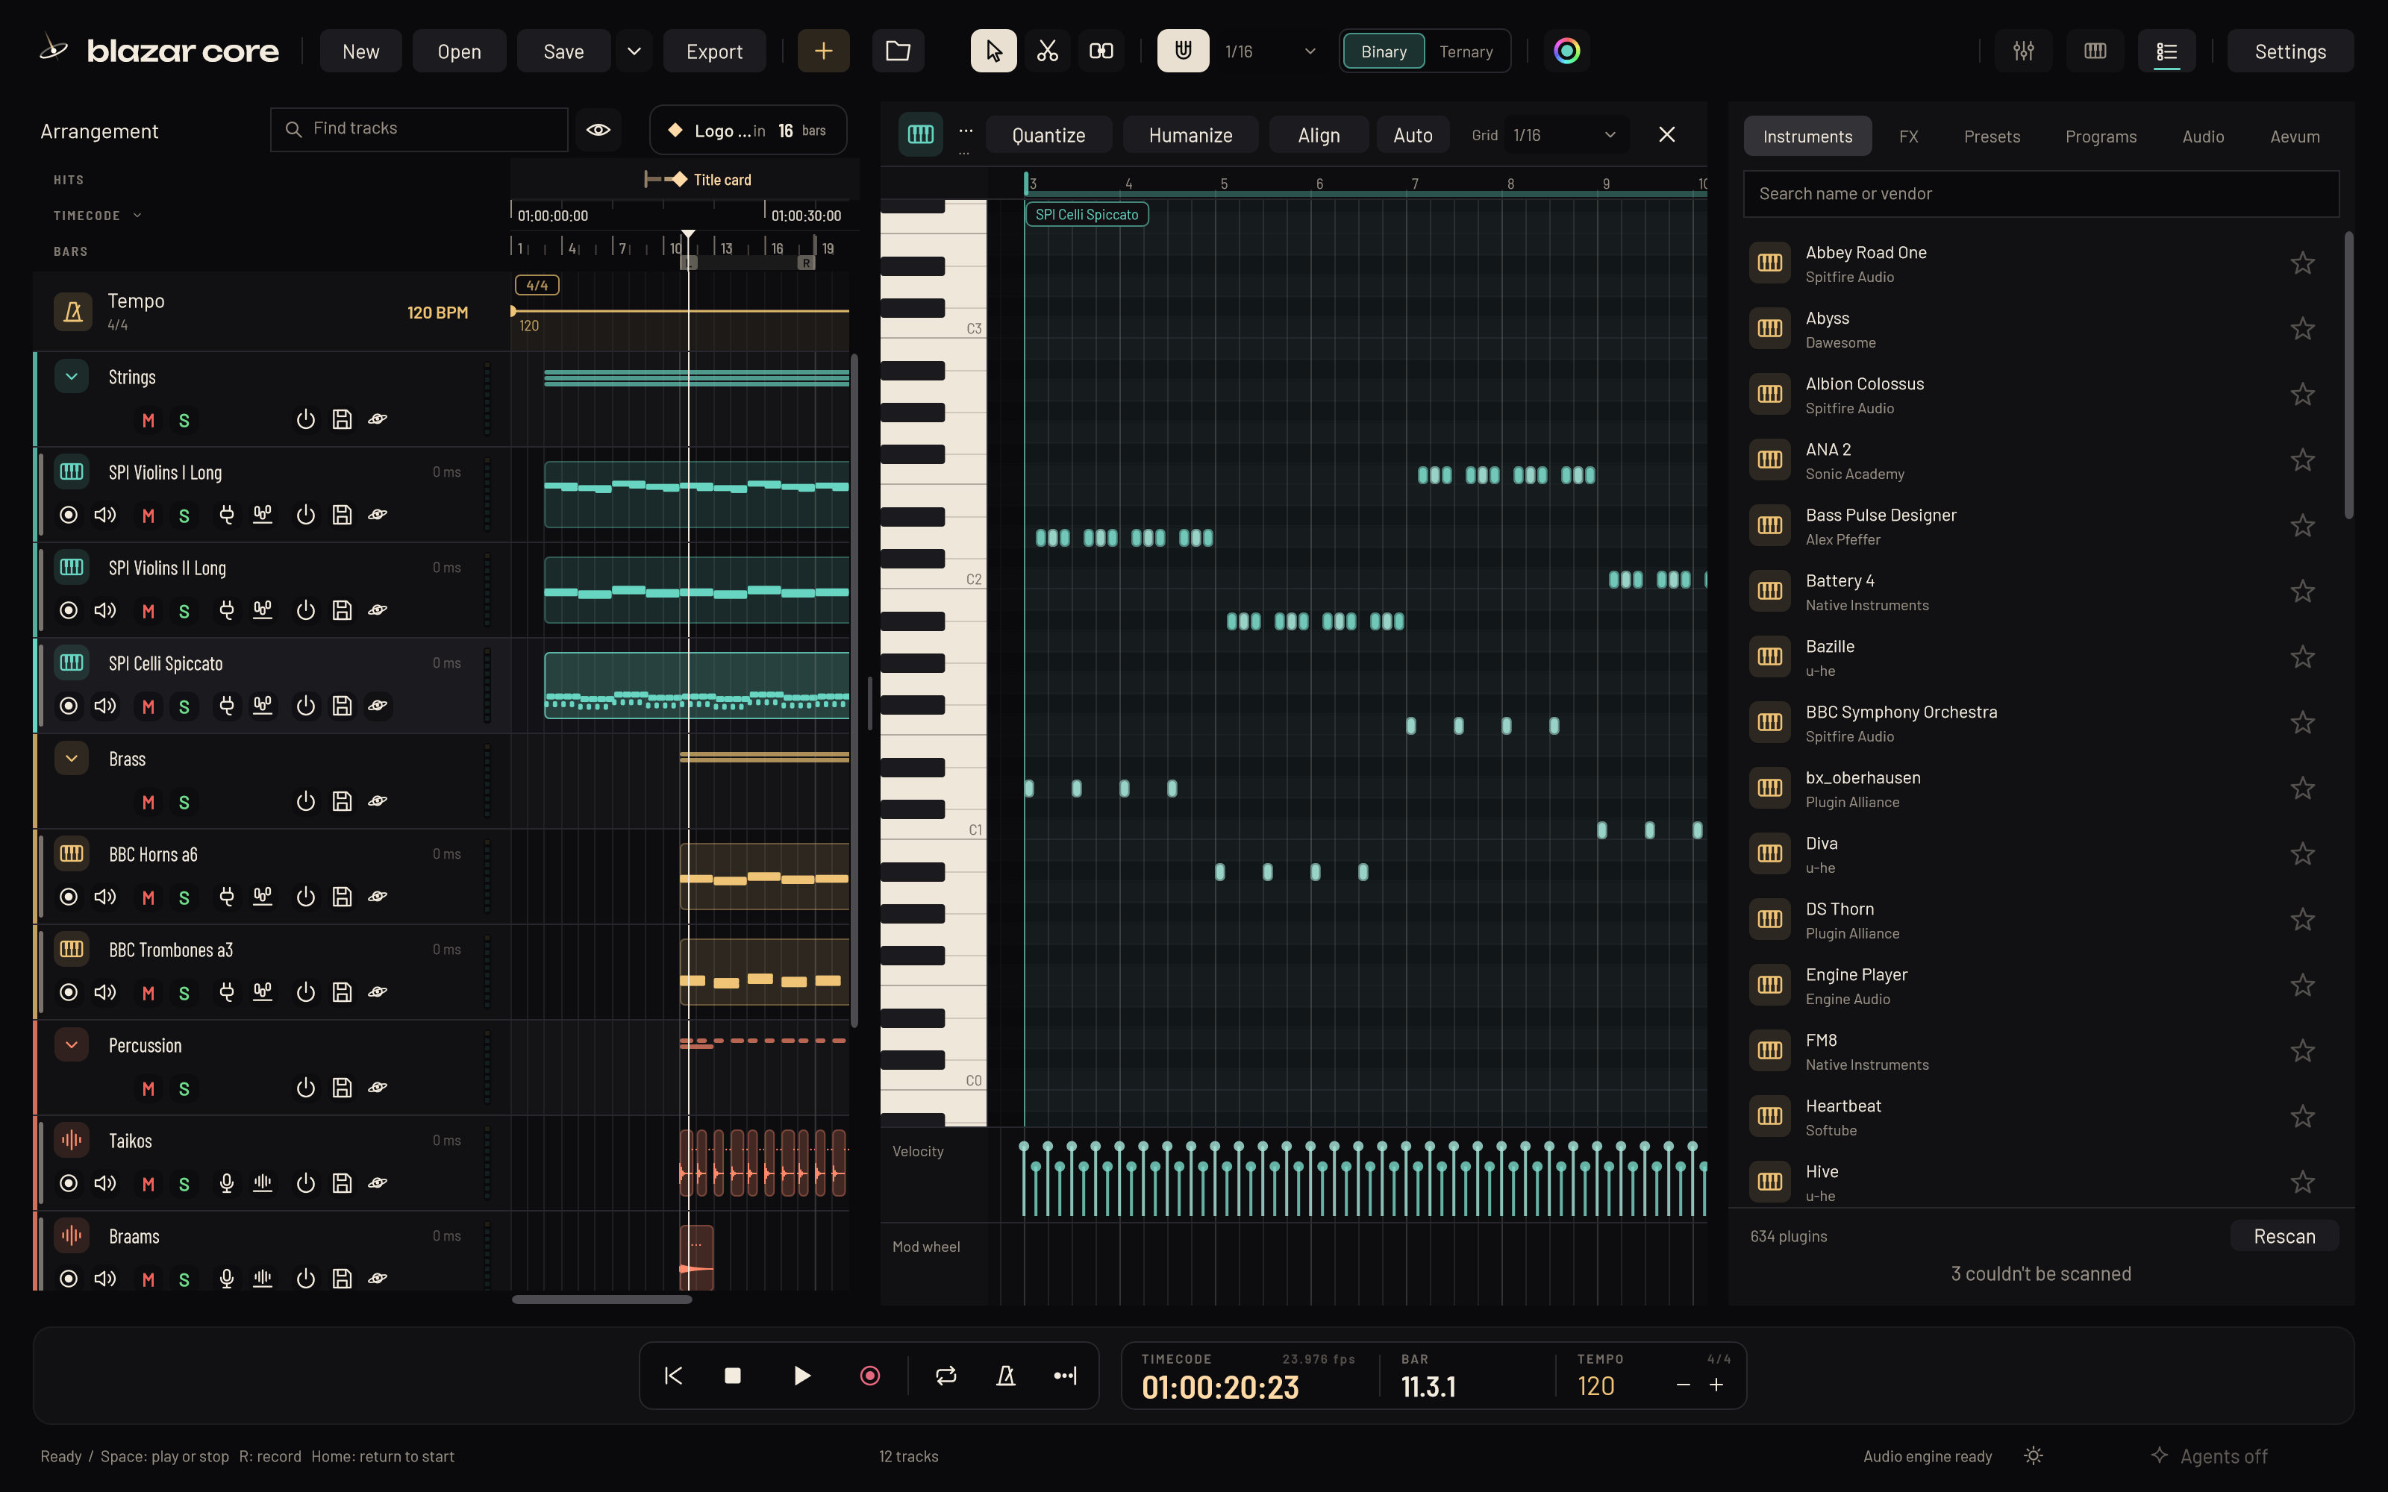The height and width of the screenshot is (1492, 2388).
Task: Mute the Taikos track
Action: [148, 1183]
